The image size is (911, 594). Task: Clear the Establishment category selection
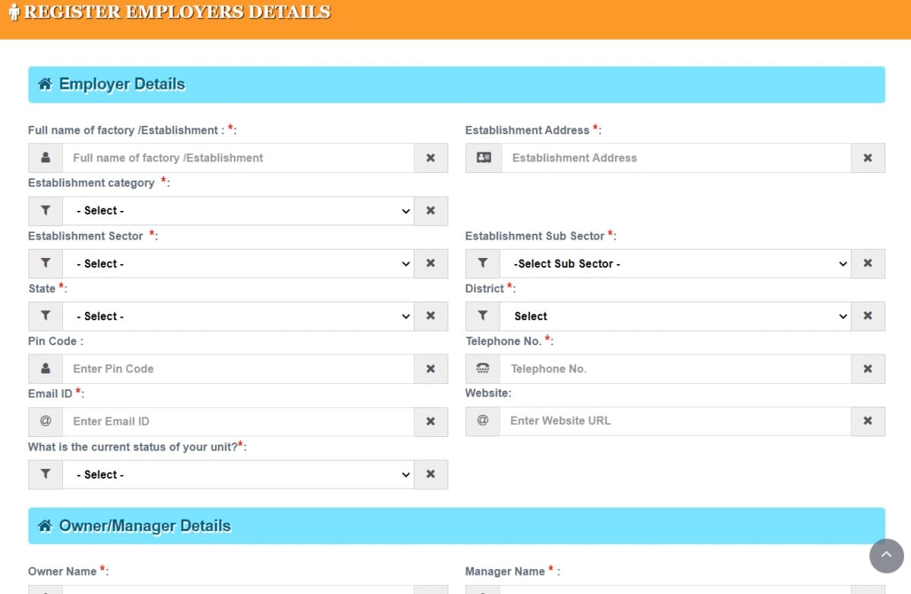430,211
